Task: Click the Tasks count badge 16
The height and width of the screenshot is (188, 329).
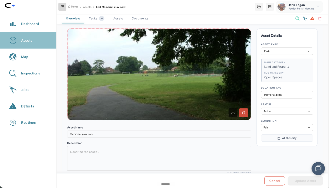Action: click(101, 19)
